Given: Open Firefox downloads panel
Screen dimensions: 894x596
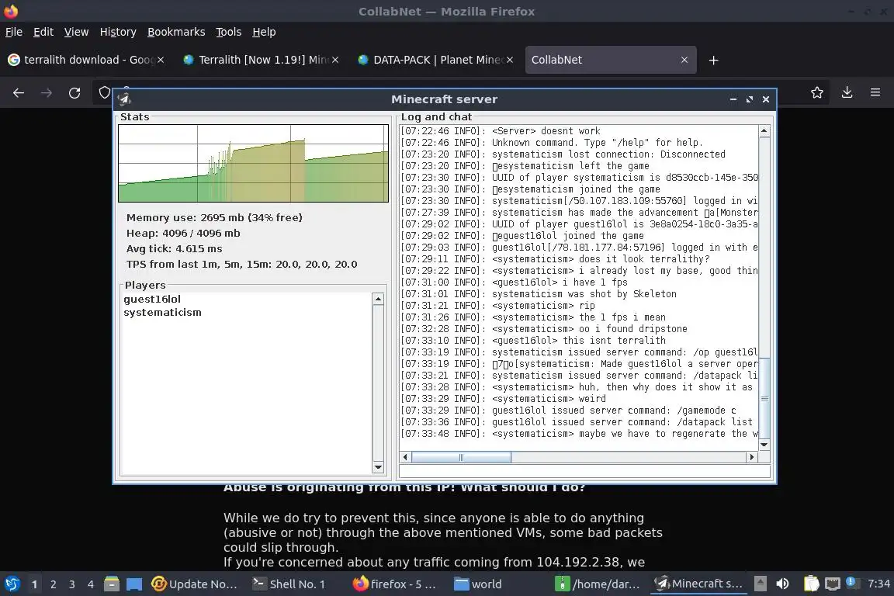Looking at the screenshot, I should 847,92.
